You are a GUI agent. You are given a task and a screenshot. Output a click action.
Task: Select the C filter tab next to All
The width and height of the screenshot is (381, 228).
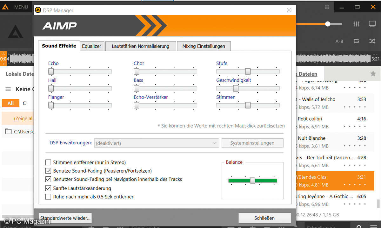pyautogui.click(x=24, y=103)
